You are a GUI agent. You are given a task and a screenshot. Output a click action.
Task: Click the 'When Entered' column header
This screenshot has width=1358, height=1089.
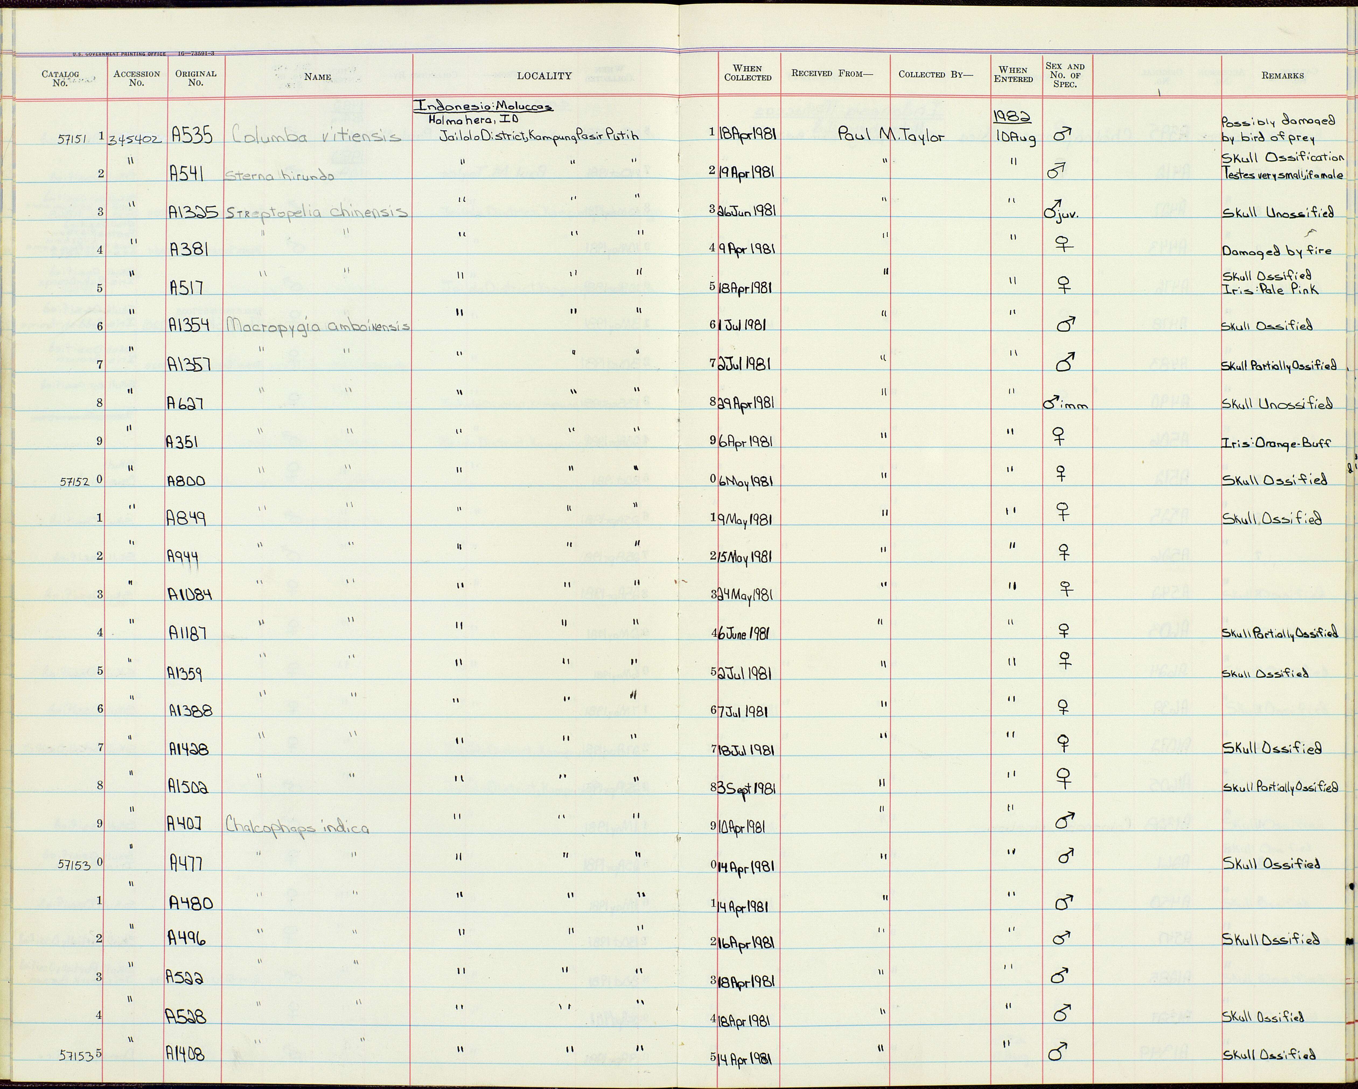1014,74
